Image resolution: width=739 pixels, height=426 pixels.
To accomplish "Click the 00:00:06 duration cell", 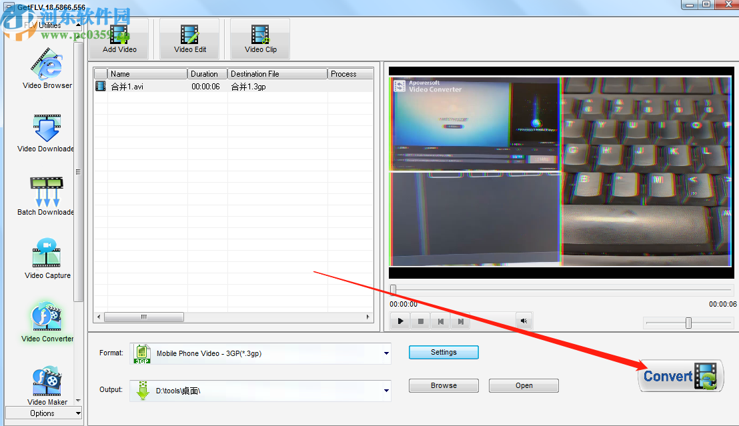I will pos(205,87).
